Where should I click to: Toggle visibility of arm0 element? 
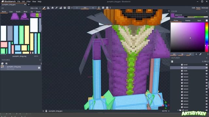pyautogui.click(x=206, y=65)
